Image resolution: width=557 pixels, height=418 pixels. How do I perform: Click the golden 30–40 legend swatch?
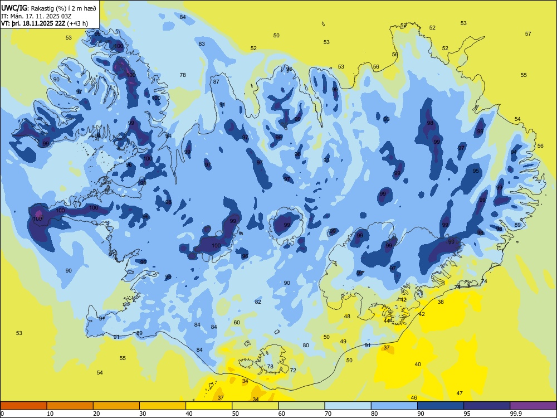click(x=163, y=406)
